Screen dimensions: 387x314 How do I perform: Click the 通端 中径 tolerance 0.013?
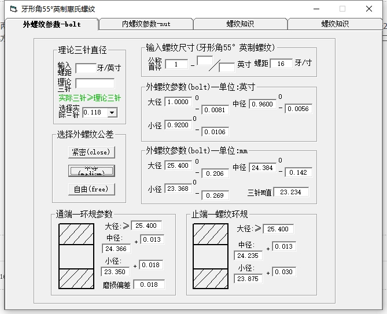point(152,239)
